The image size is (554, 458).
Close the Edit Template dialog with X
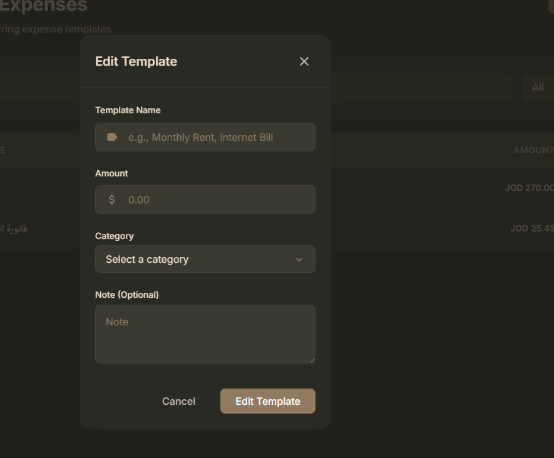304,61
